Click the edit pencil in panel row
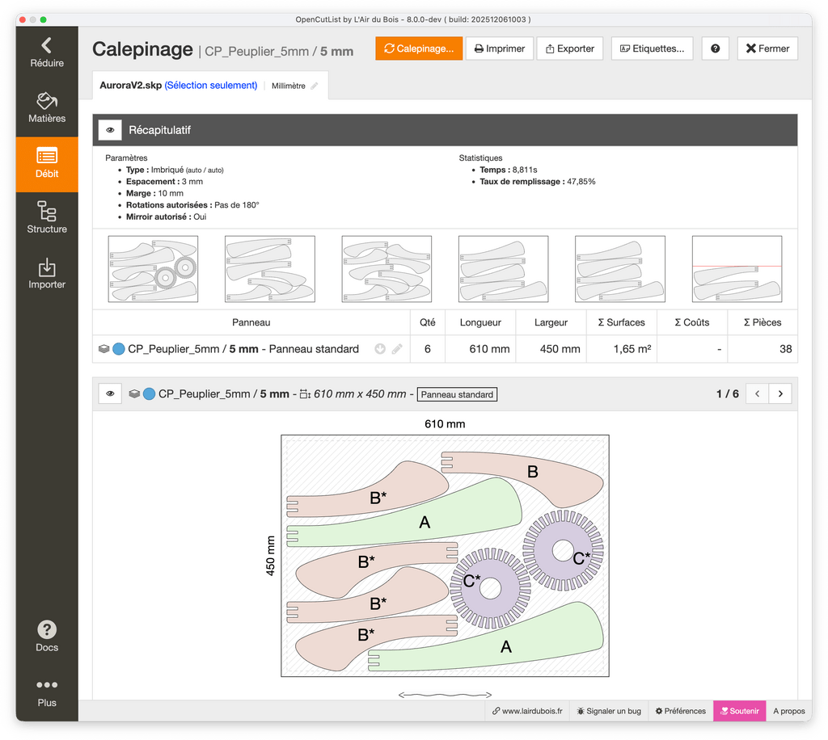Image resolution: width=828 pixels, height=740 pixels. (x=397, y=349)
